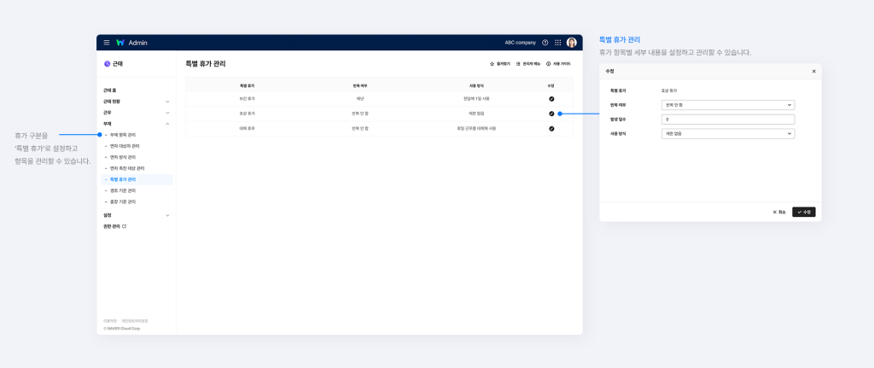
Task: Open the 사용 가이드 link
Action: tap(558, 64)
